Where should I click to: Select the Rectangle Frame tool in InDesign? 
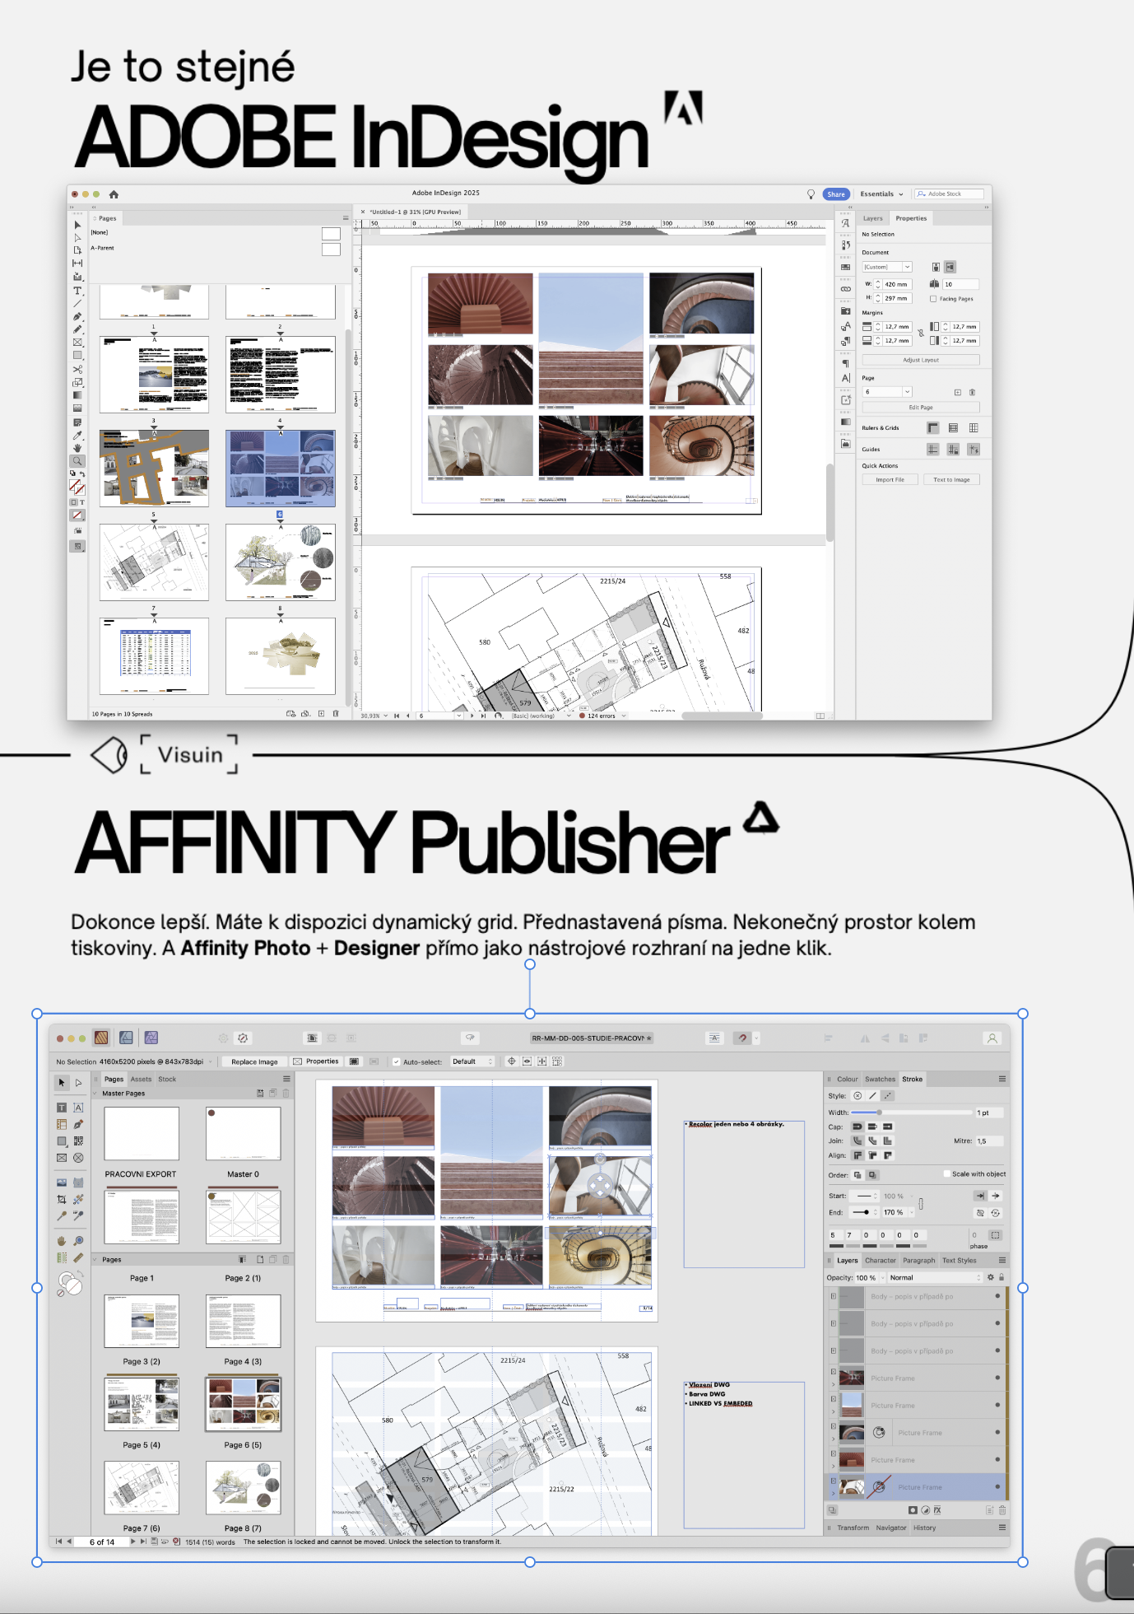tap(77, 343)
